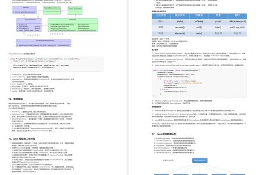Click the offer(e,time,unit) table cell
The image size is (260, 175).
(x=237, y=22)
